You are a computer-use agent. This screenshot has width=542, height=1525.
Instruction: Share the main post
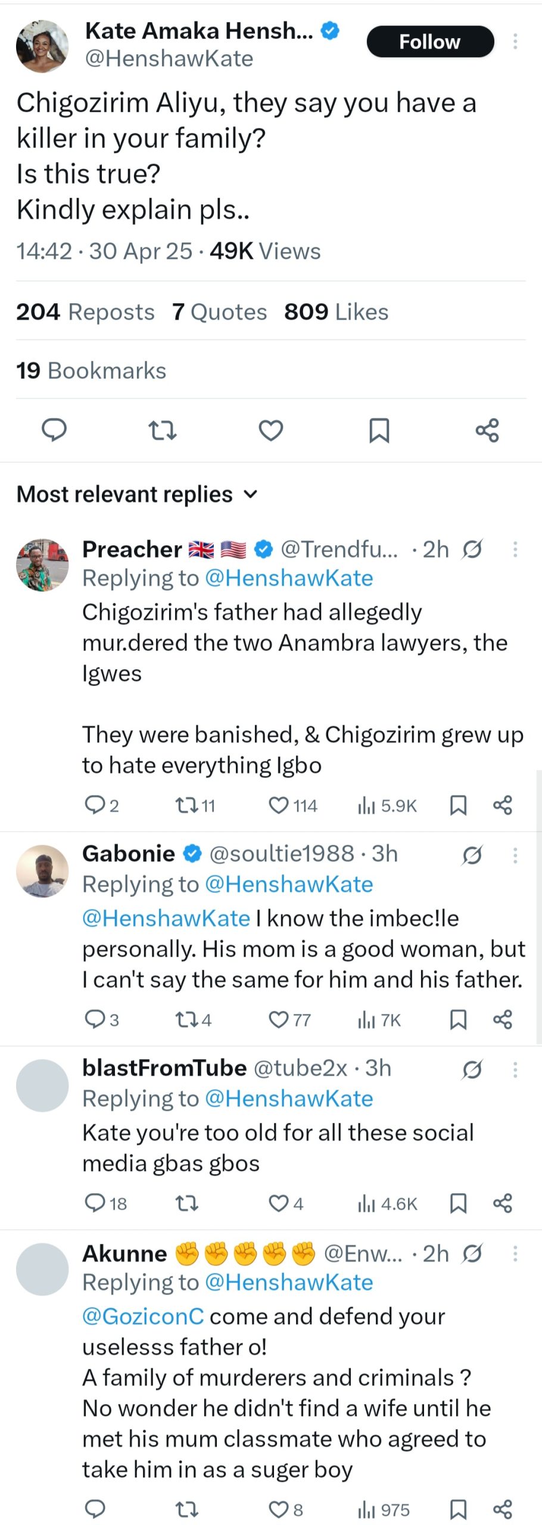pos(487,430)
